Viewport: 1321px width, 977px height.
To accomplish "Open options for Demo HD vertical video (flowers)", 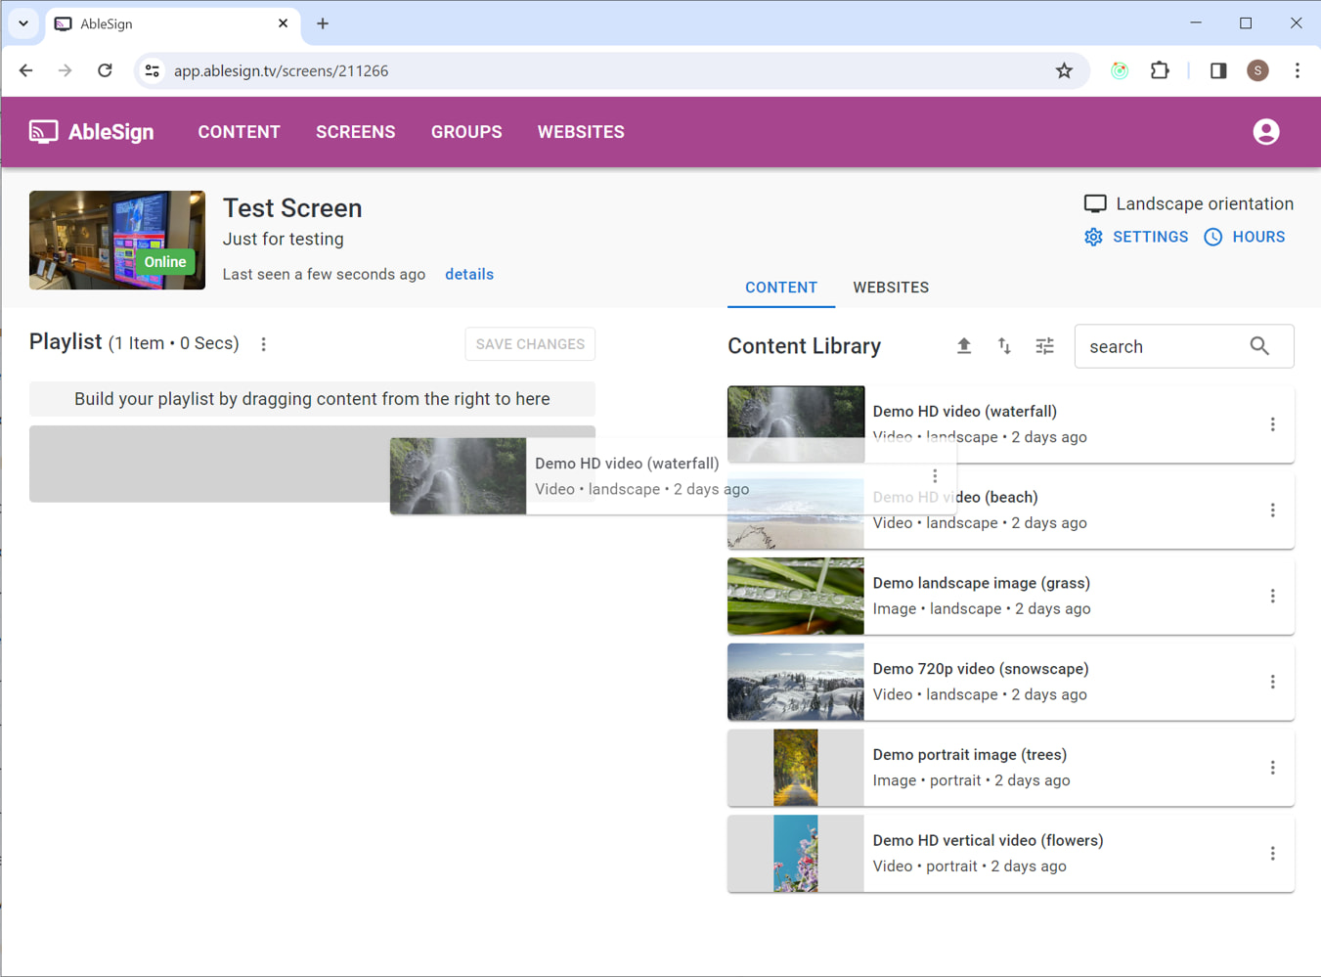I will pyautogui.click(x=1272, y=854).
